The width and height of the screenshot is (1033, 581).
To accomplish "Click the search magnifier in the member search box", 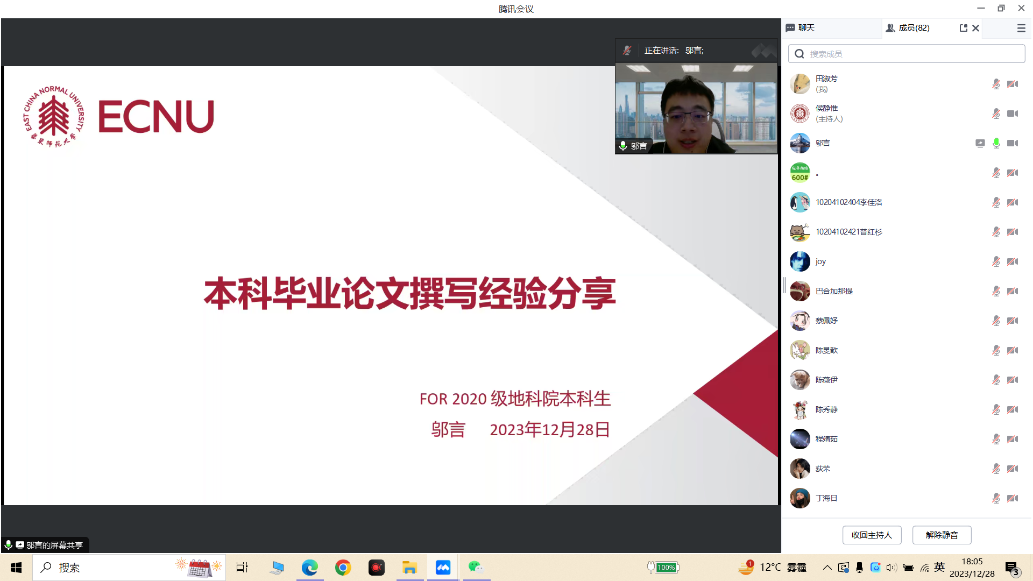I will 799,53.
